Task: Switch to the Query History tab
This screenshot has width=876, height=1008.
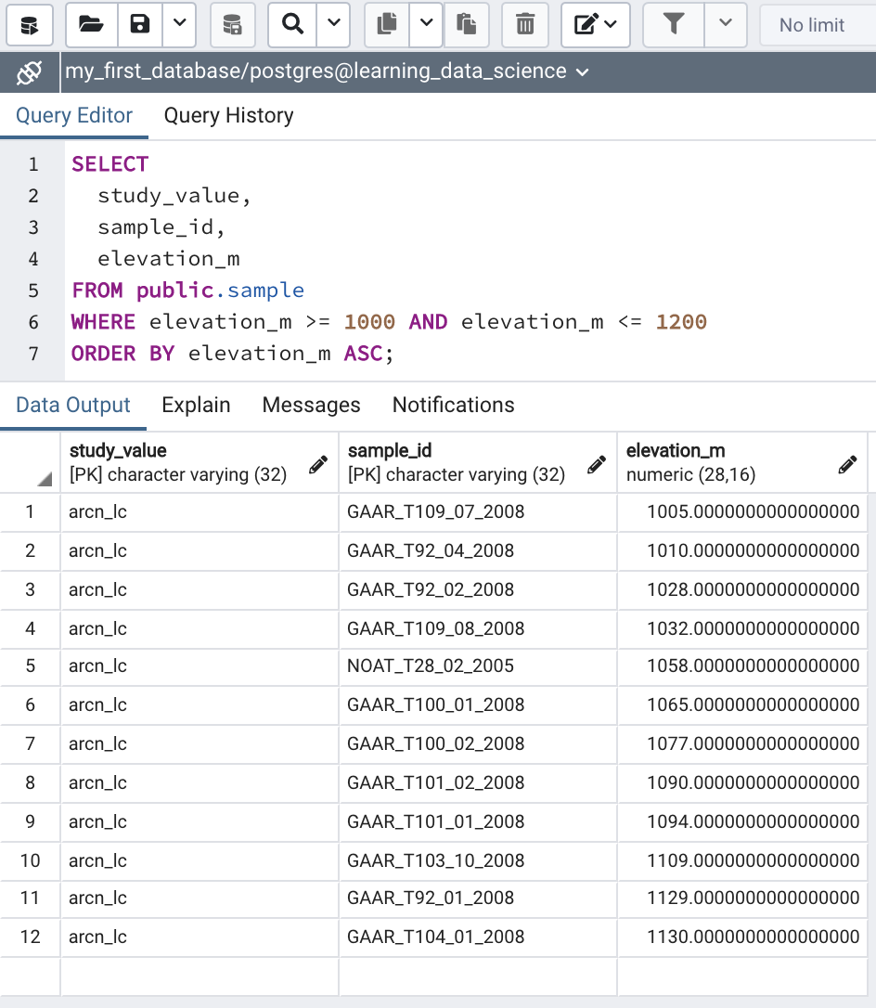Action: (x=228, y=116)
